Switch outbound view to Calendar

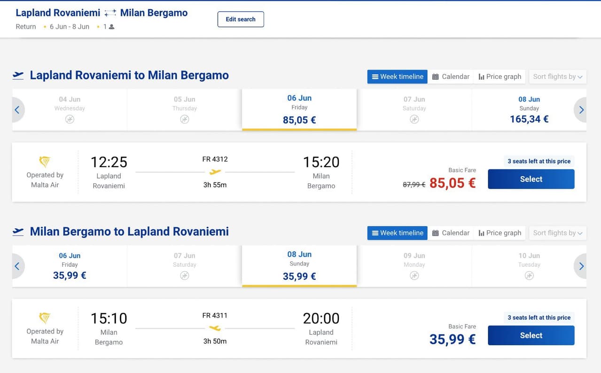click(451, 77)
